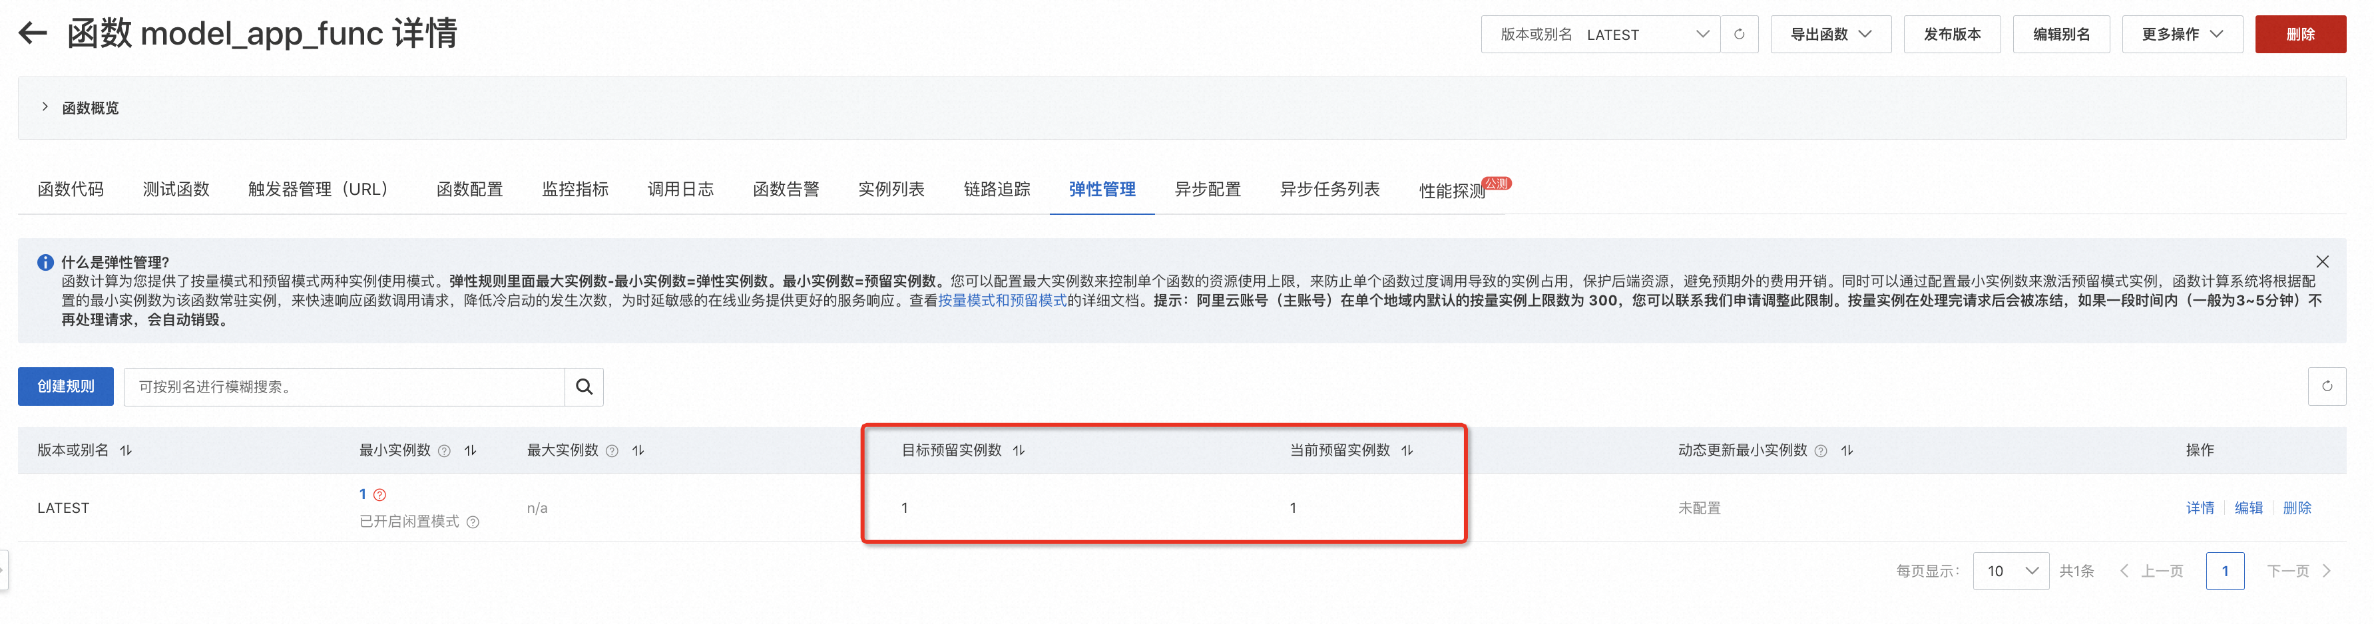Screen dimensions: 2374x624
Task: Click the 共1条 total count text
Action: pos(2077,571)
